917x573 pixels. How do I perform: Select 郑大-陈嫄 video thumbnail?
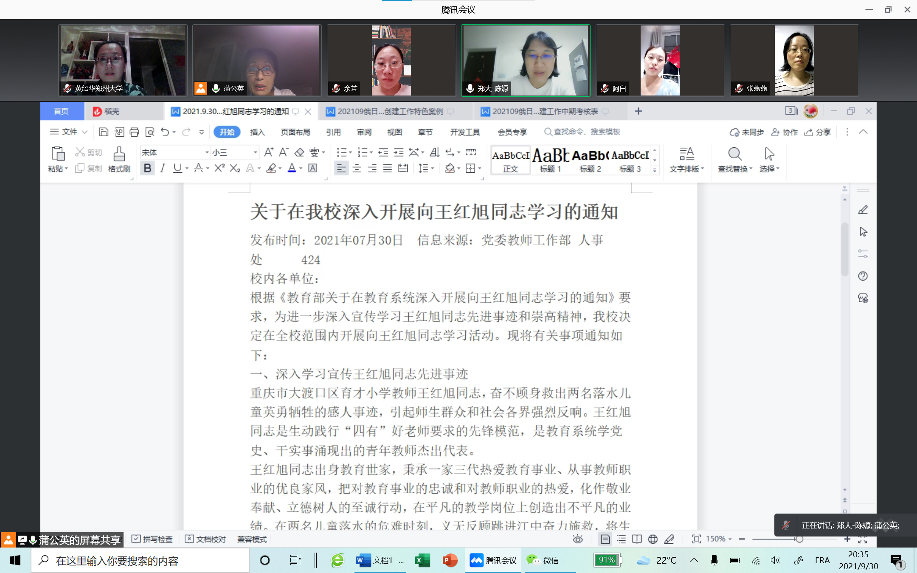click(526, 60)
